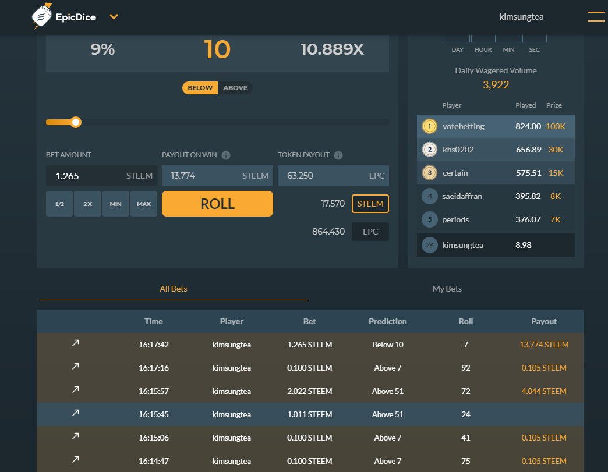Switch to the My Bets tab

[x=447, y=289]
